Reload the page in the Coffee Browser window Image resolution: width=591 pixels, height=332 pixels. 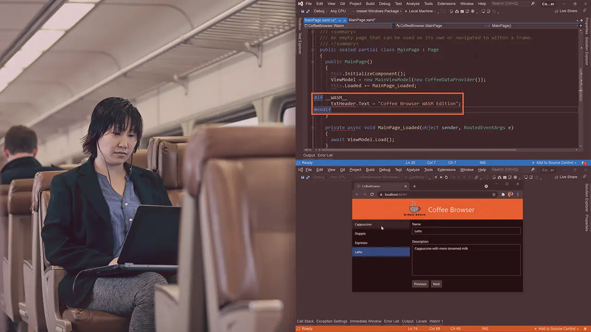[x=372, y=195]
